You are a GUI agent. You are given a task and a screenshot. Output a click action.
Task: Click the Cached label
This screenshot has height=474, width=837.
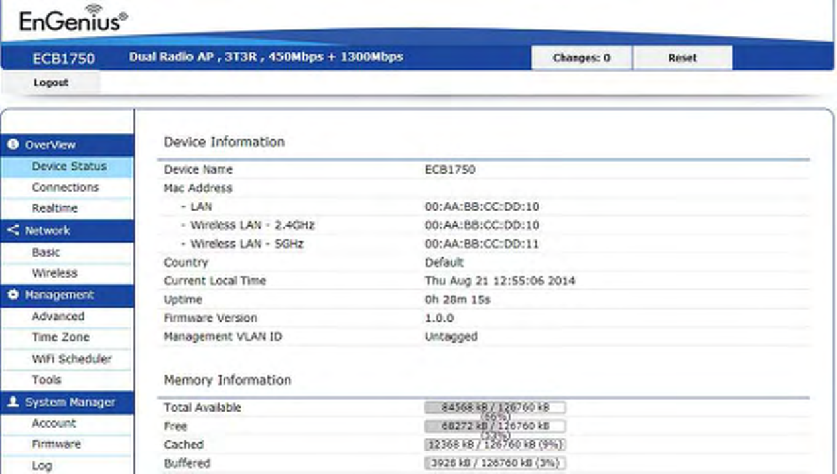coord(184,445)
